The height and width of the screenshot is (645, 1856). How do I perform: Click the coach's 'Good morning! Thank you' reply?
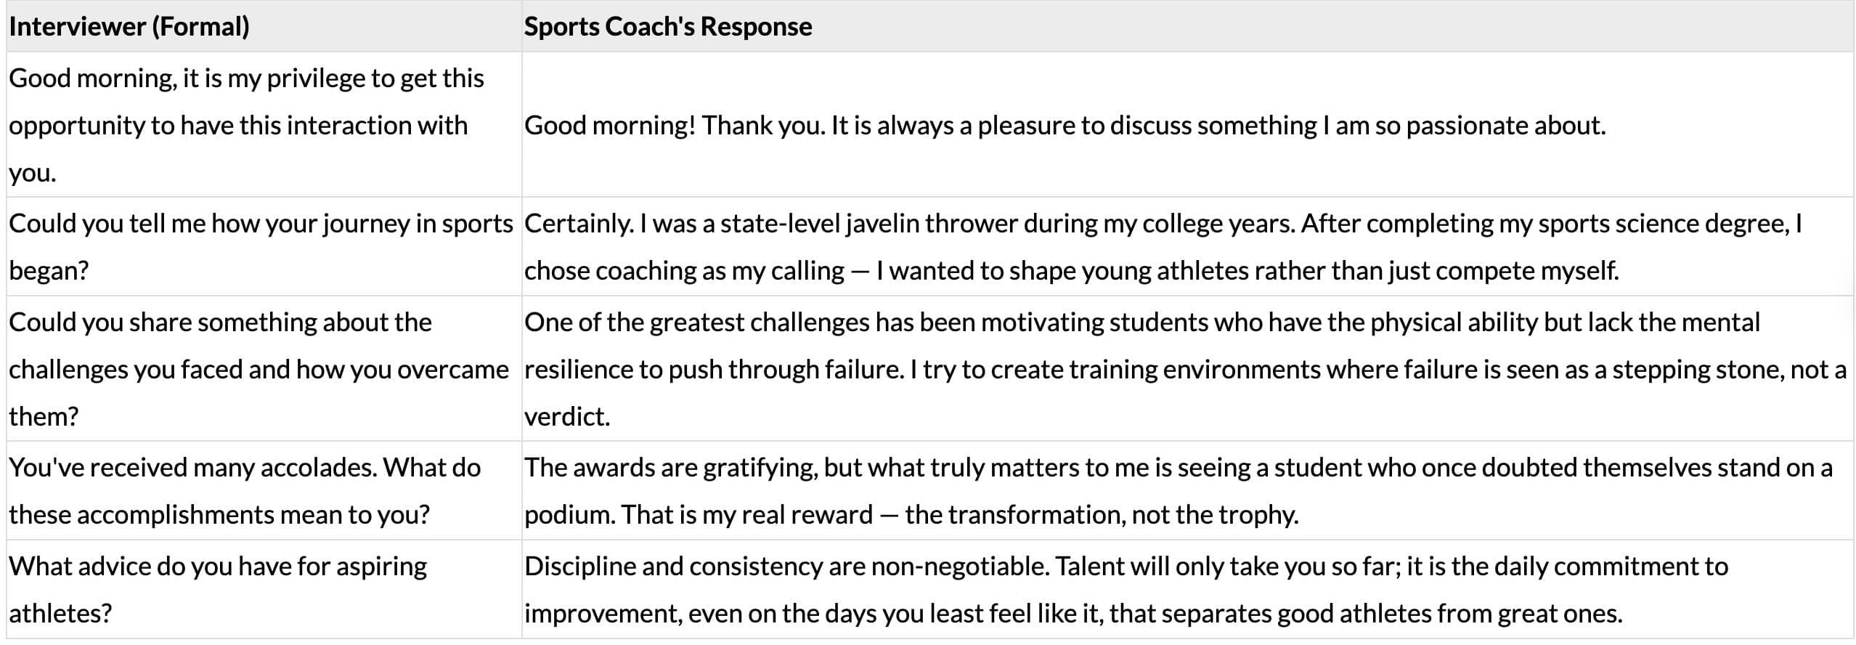tap(1065, 126)
